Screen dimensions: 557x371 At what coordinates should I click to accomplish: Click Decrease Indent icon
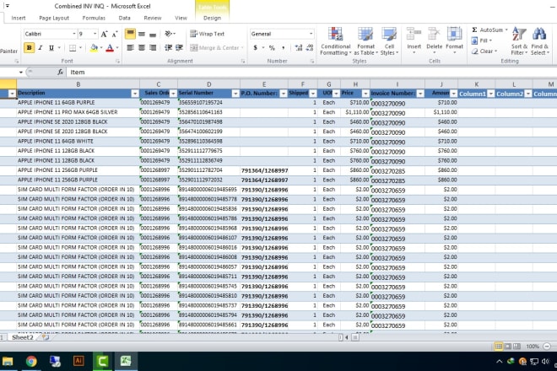(169, 47)
